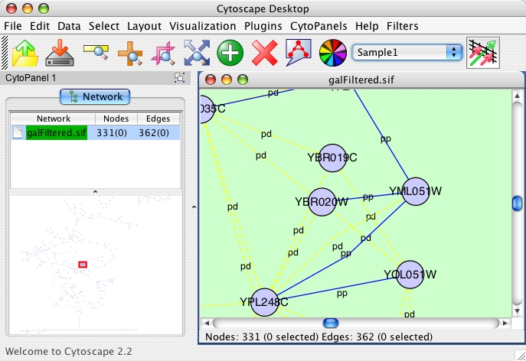Select node YBR019C
Image resolution: width=526 pixels, height=361 pixels.
coord(332,158)
